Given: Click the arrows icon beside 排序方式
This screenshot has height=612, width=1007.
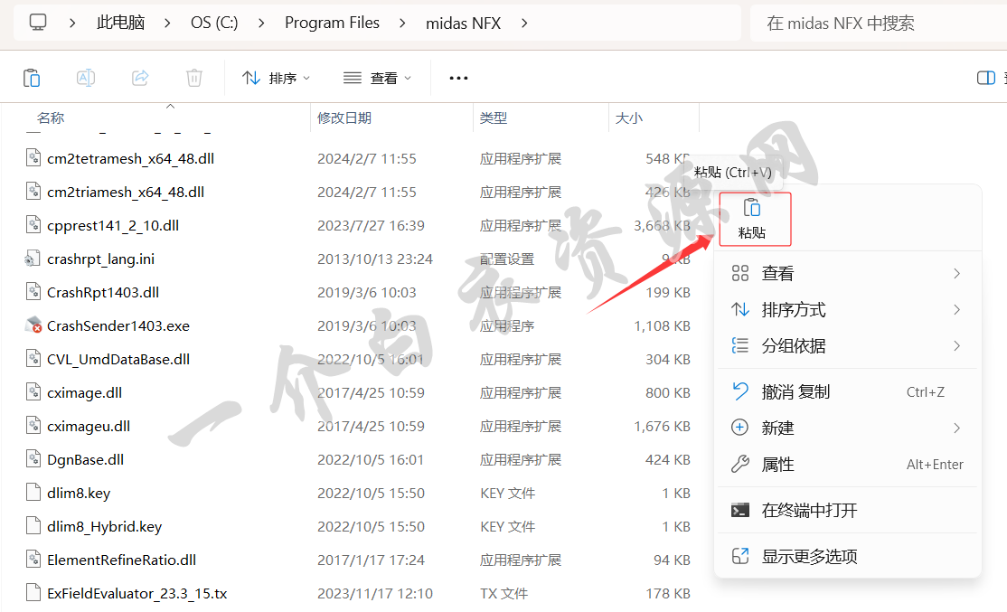Looking at the screenshot, I should 739,309.
